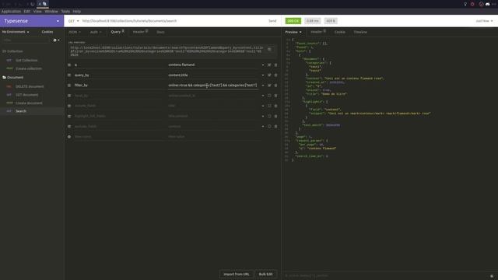Open the Window menu
This screenshot has width=498, height=280.
(51, 12)
